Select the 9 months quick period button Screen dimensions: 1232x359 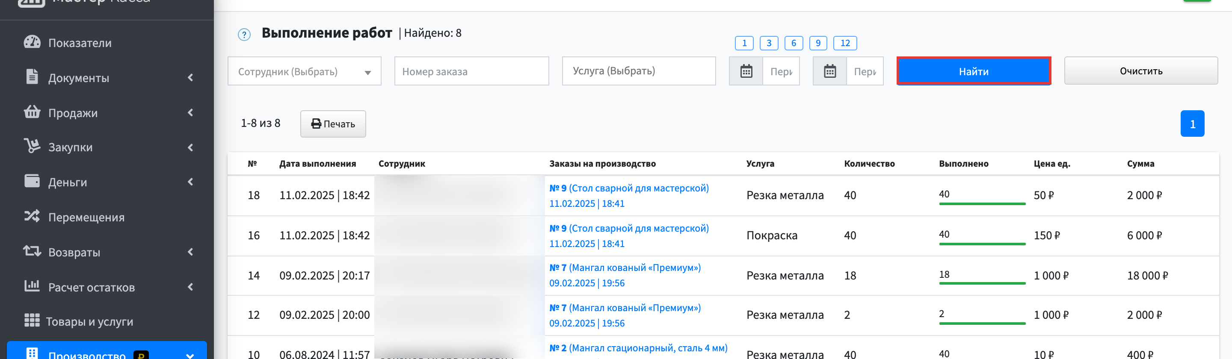(818, 43)
